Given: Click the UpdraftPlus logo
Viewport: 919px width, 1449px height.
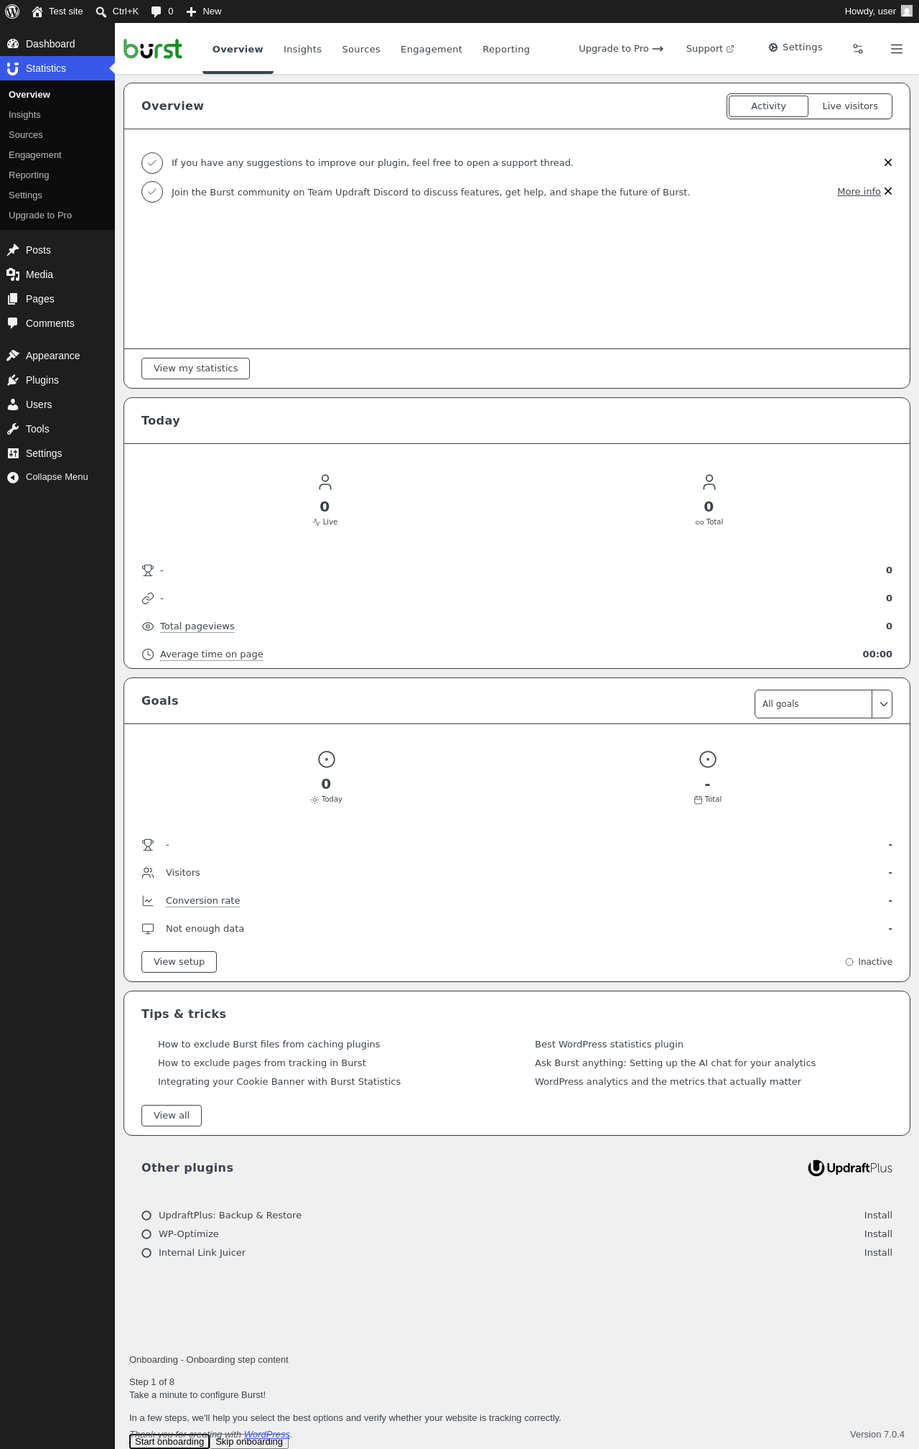Looking at the screenshot, I should [850, 1168].
